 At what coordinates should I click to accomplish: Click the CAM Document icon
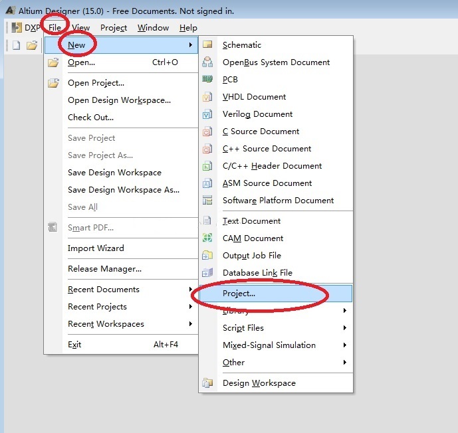207,238
